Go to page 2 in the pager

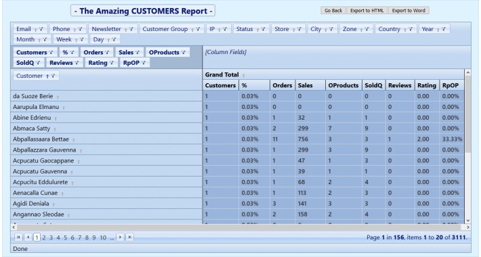[x=44, y=237]
